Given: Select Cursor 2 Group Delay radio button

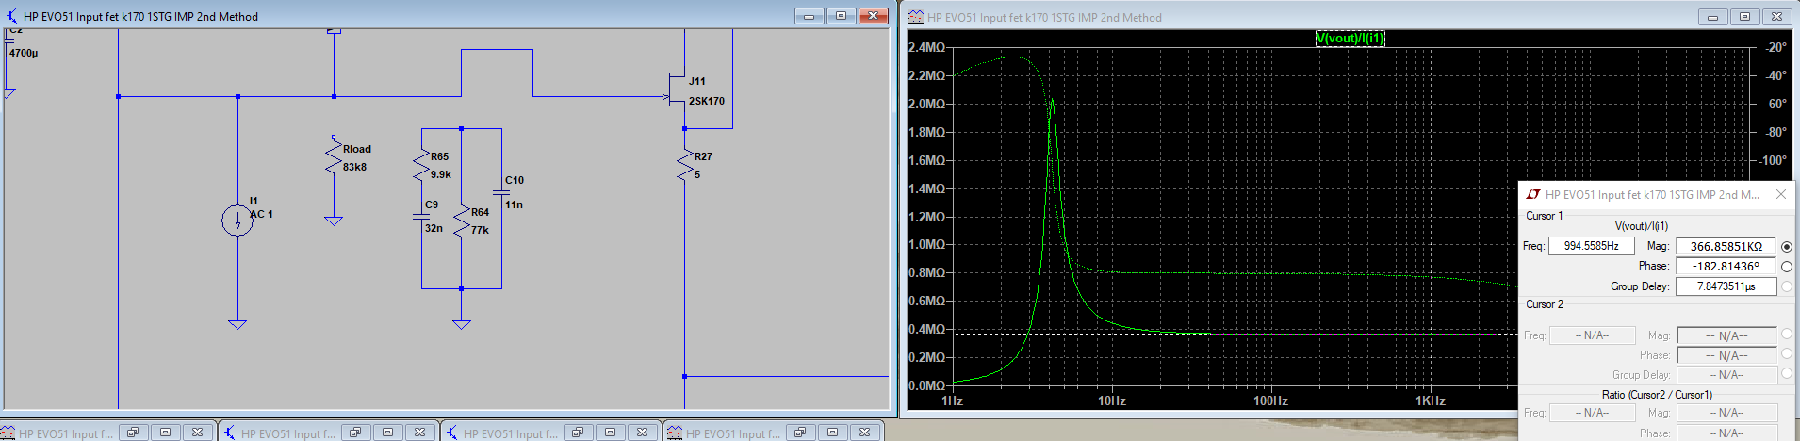Looking at the screenshot, I should click(1787, 374).
